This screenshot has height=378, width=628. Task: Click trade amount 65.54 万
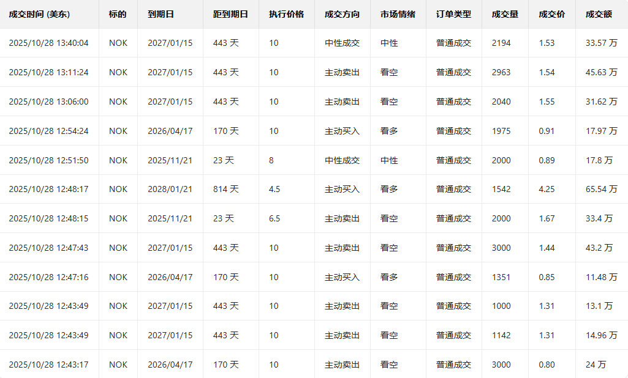pos(601,189)
